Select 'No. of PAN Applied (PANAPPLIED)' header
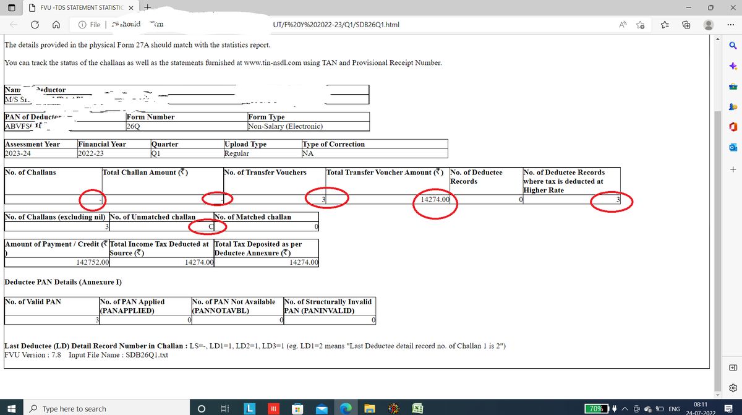742x415 pixels. [132, 306]
